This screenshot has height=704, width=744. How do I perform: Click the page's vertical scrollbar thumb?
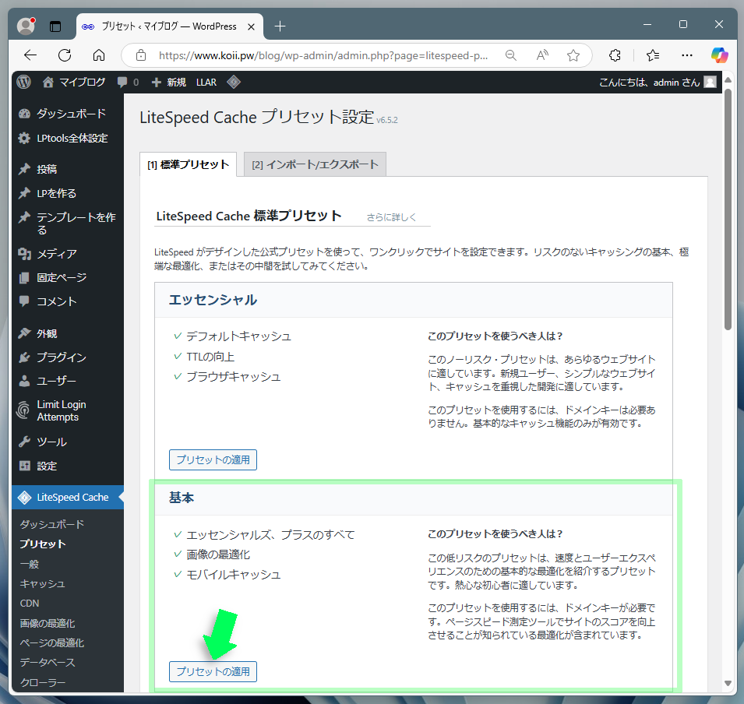pyautogui.click(x=728, y=209)
